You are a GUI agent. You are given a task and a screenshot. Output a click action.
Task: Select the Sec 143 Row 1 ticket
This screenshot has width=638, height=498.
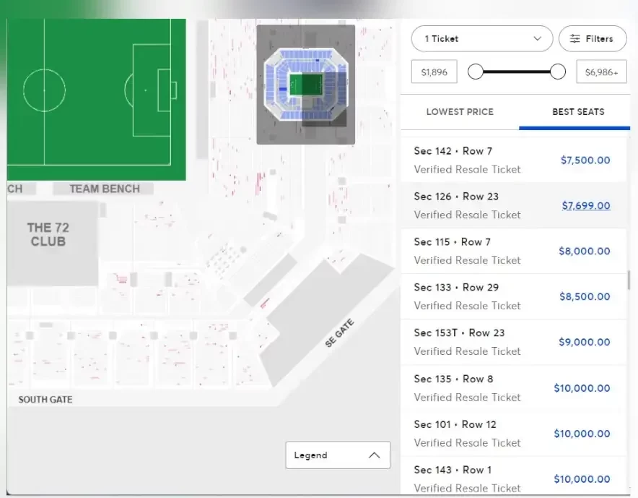click(x=512, y=478)
